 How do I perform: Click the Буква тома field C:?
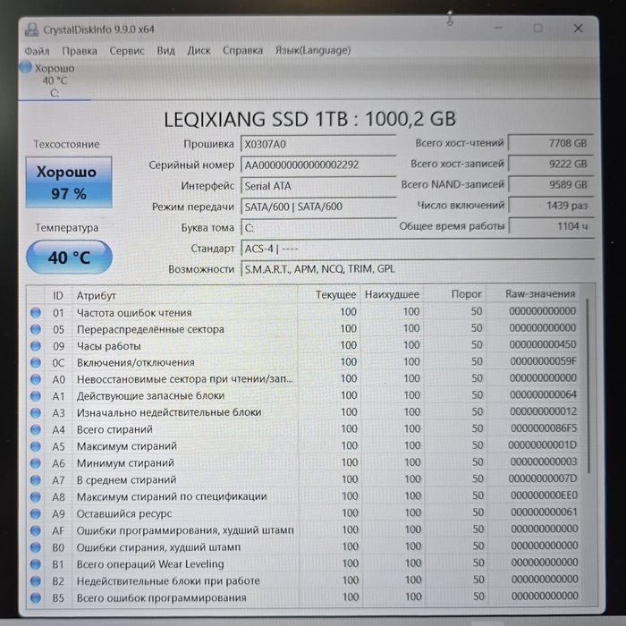click(x=318, y=227)
